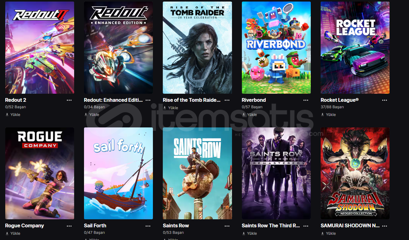
Task: Open the three-dot menu for Rogue Company
Action: click(69, 226)
